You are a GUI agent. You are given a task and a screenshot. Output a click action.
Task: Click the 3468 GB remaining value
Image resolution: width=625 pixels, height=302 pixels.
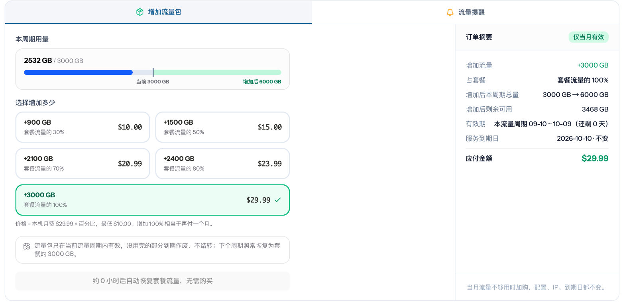pyautogui.click(x=595, y=109)
